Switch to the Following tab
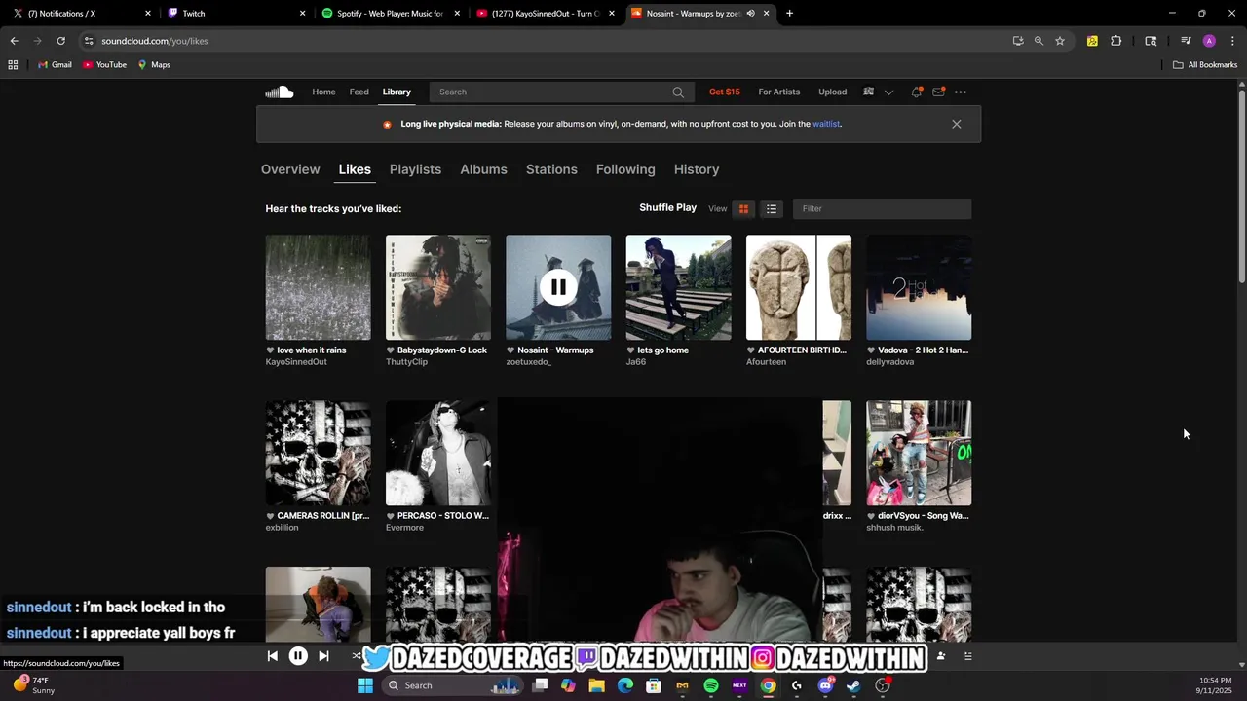Image resolution: width=1247 pixels, height=701 pixels. pyautogui.click(x=625, y=169)
